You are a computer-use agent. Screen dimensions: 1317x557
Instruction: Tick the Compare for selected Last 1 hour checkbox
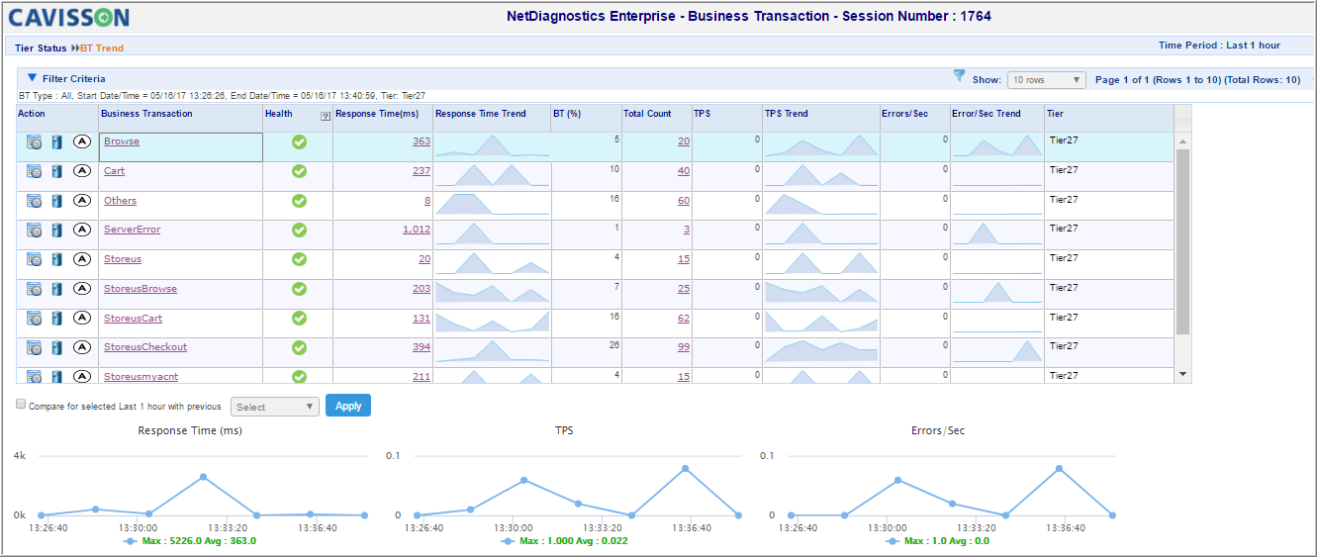(x=21, y=405)
